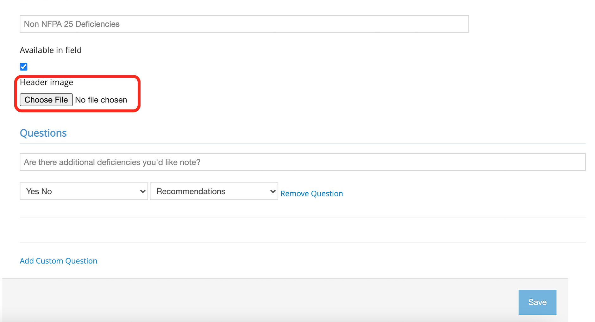Click empty space right of Remove Question
Screen dimensions: 595x322
click(459, 194)
